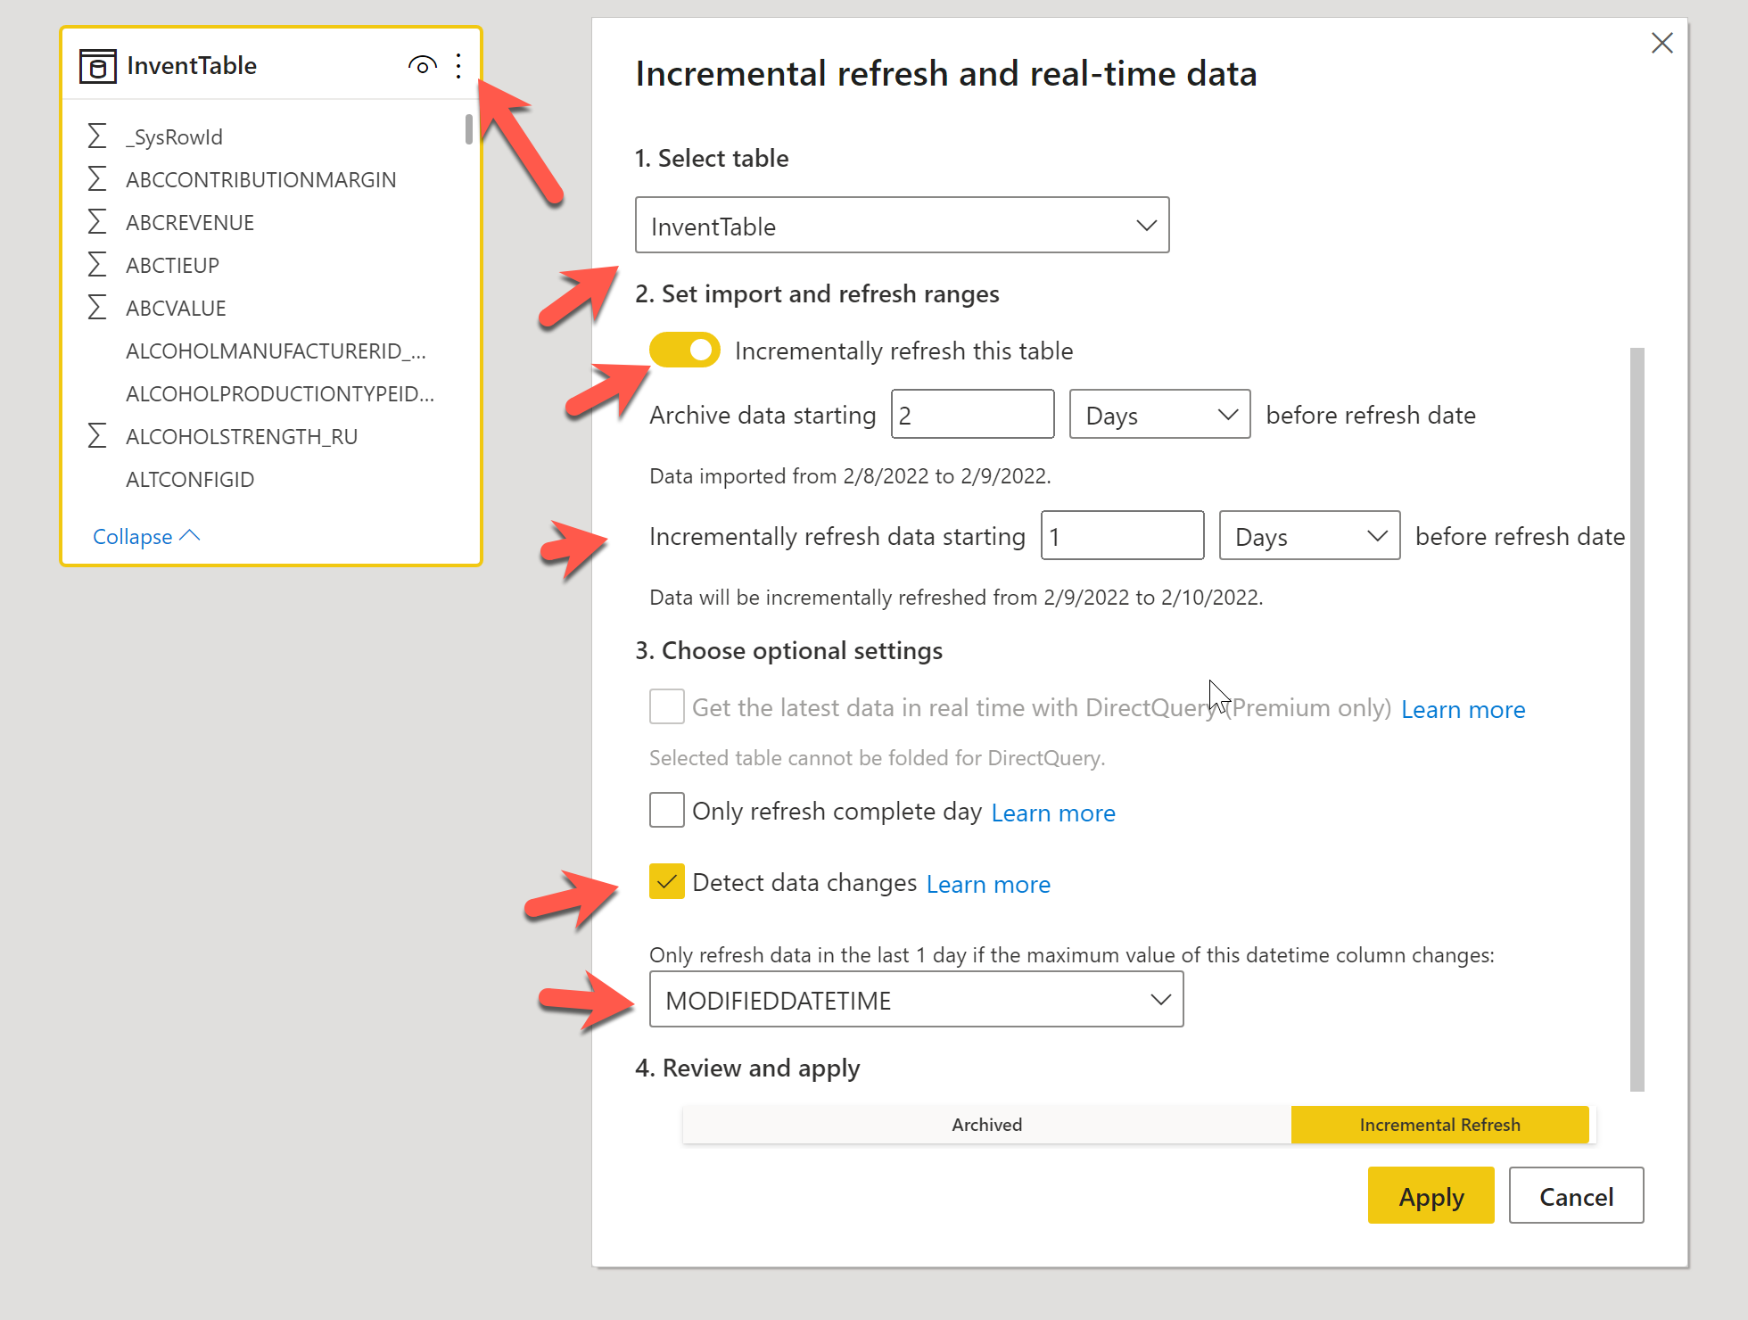Screen dimensions: 1748x1320
Task: Open the InventTable more options ellipsis
Action: [x=458, y=65]
